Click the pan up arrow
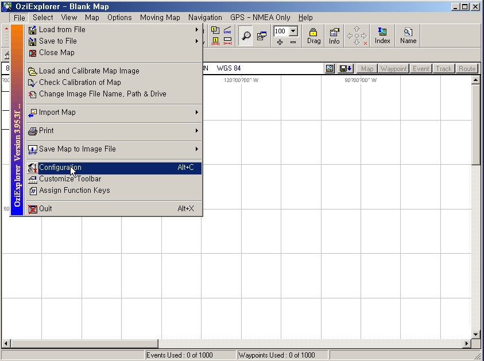The image size is (484, 361). tap(357, 29)
